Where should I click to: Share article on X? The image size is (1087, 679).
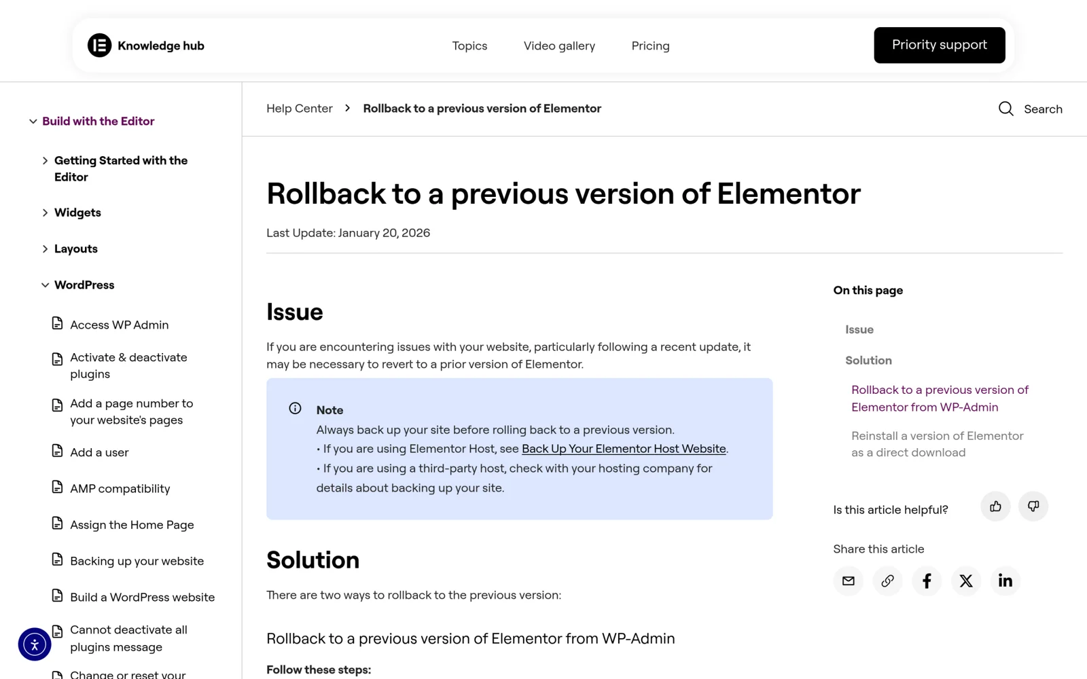click(x=966, y=581)
